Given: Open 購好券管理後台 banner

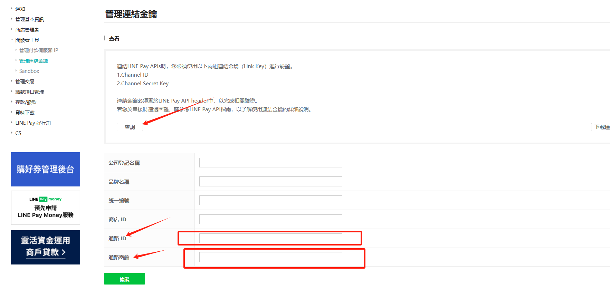Looking at the screenshot, I should coord(46,169).
